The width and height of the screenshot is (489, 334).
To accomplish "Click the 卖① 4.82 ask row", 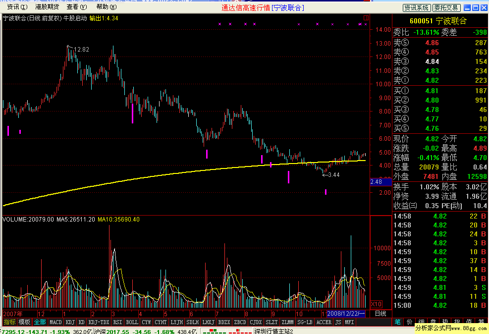I will [x=440, y=80].
